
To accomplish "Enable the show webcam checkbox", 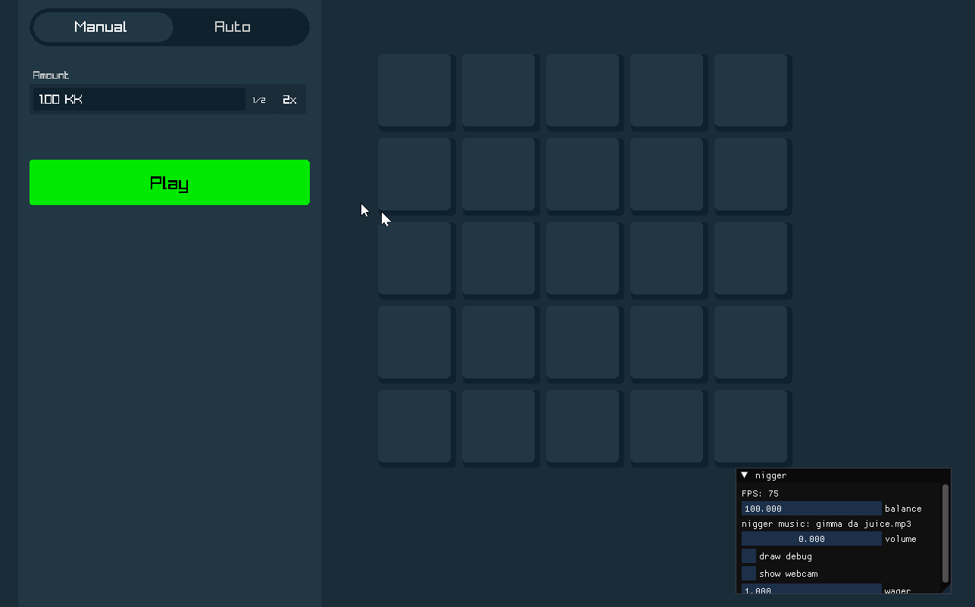I will tap(748, 574).
